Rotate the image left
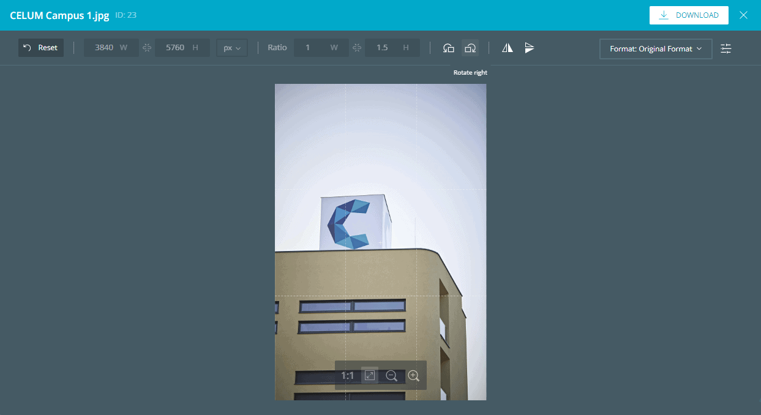Viewport: 761px width, 415px height. pyautogui.click(x=449, y=48)
